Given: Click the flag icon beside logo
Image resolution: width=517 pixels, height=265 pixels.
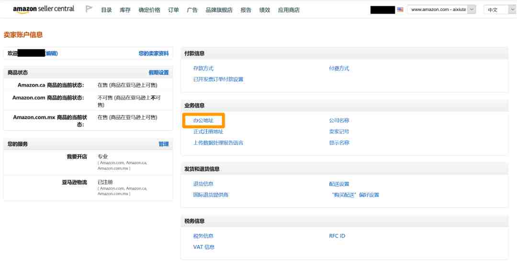Looking at the screenshot, I should pyautogui.click(x=89, y=9).
